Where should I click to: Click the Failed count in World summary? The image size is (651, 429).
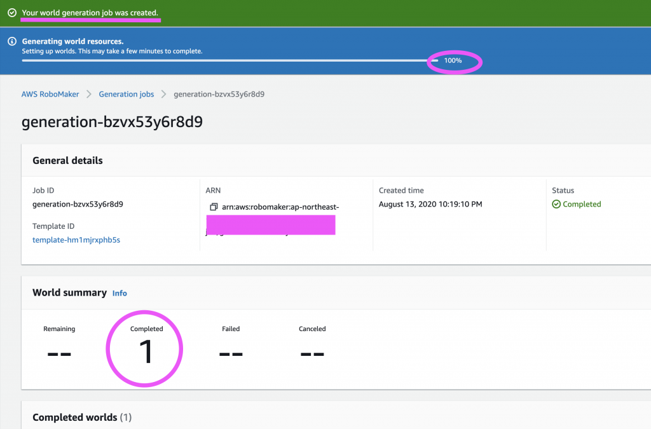tap(231, 354)
